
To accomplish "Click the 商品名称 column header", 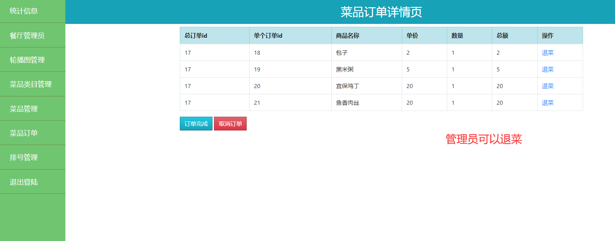I will [x=367, y=36].
